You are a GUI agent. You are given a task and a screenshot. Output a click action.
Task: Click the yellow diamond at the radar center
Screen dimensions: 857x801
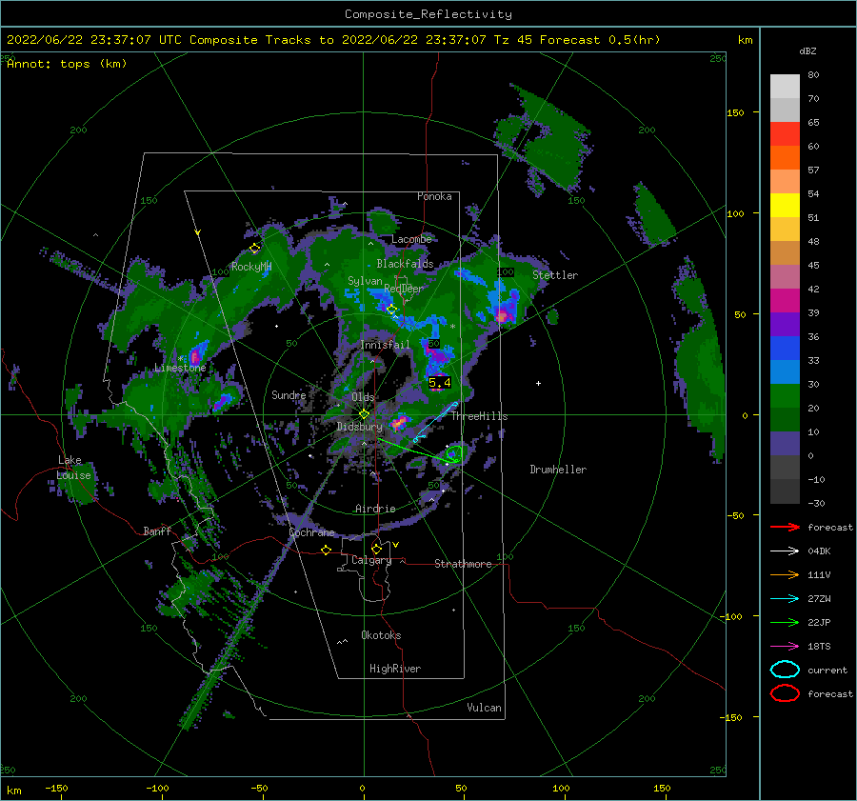pyautogui.click(x=364, y=414)
